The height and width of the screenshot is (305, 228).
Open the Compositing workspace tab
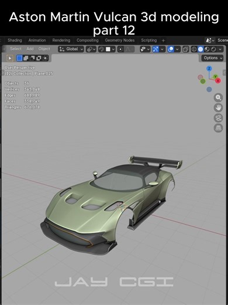(88, 40)
